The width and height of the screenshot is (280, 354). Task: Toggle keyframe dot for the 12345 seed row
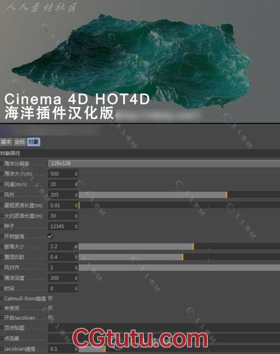click(2, 226)
